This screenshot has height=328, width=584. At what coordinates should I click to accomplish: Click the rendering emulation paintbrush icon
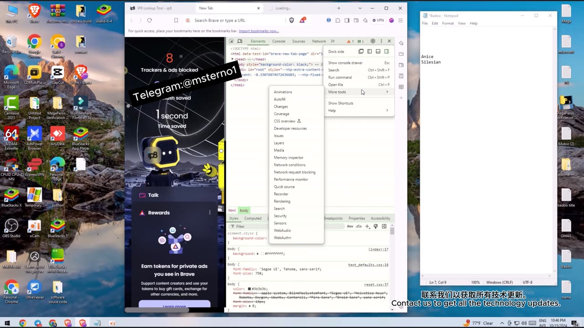375,226
